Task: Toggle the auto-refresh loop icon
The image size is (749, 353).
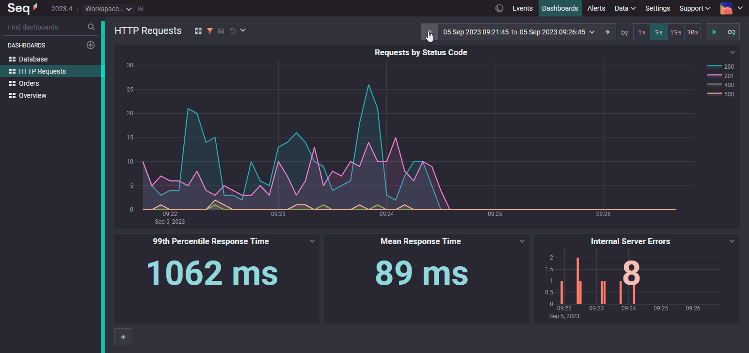Action: tap(732, 32)
